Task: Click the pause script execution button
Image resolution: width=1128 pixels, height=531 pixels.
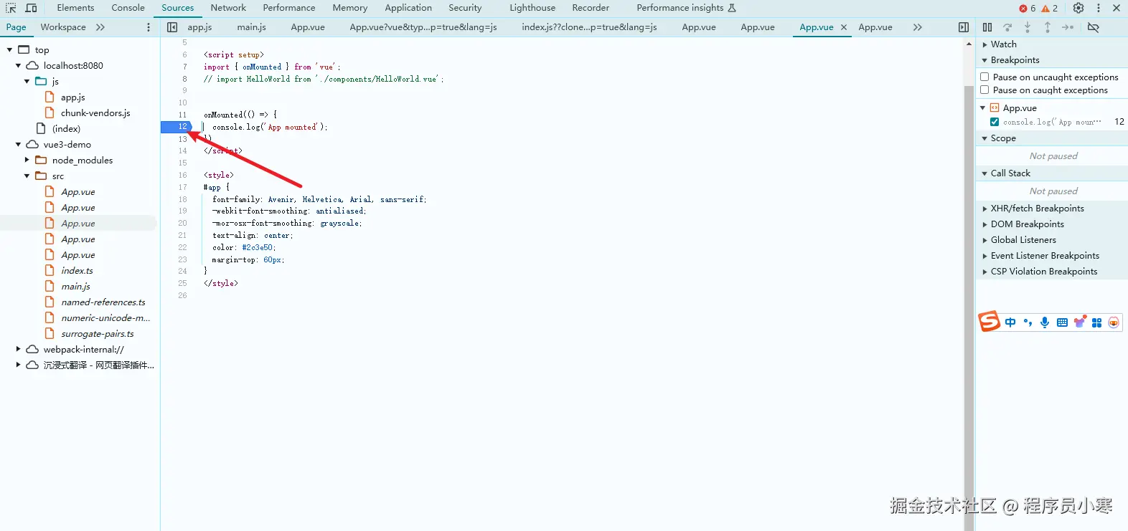Action: [x=987, y=27]
